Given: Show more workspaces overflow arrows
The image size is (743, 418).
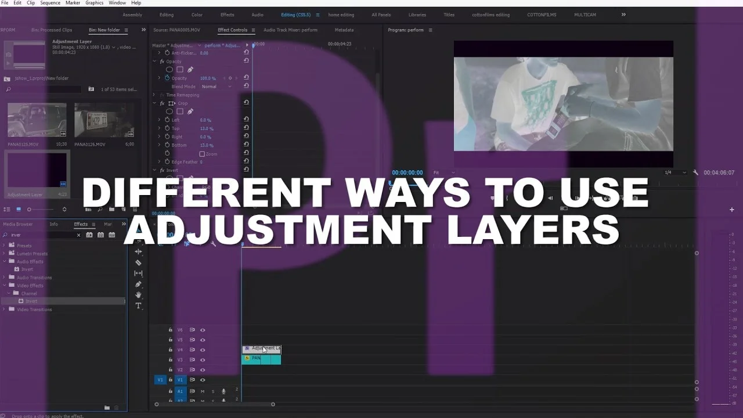Looking at the screenshot, I should pos(623,15).
